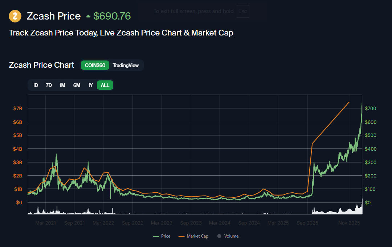The width and height of the screenshot is (392, 247).
Task: Show the 6M price history
Action: click(x=77, y=85)
